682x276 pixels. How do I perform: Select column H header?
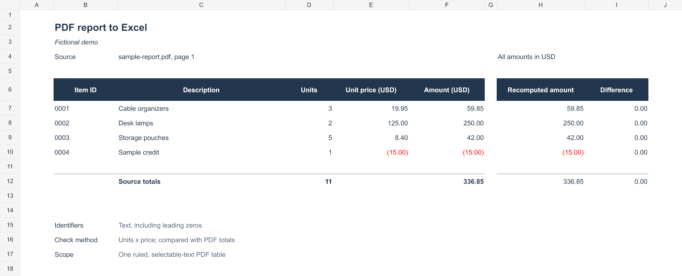pyautogui.click(x=541, y=5)
